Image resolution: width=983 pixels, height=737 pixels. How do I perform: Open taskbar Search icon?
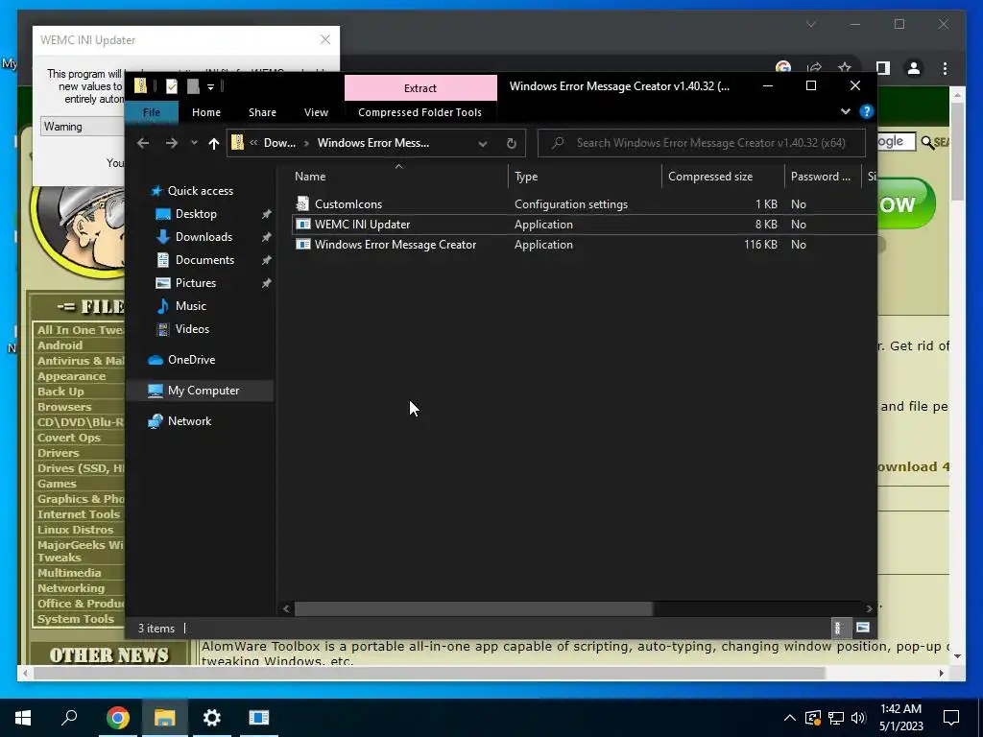coord(69,718)
